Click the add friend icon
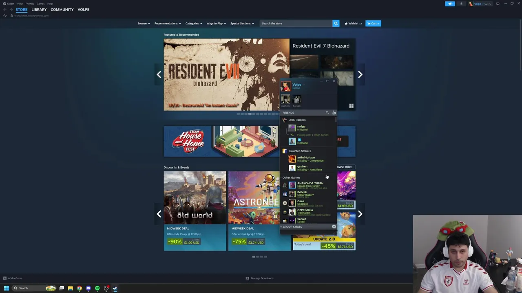Viewport: 522px width, 293px height. click(x=334, y=113)
